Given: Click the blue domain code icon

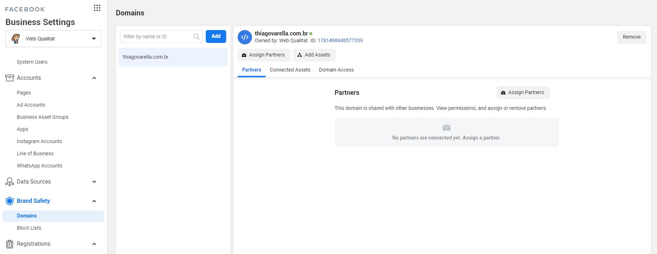Looking at the screenshot, I should (245, 37).
